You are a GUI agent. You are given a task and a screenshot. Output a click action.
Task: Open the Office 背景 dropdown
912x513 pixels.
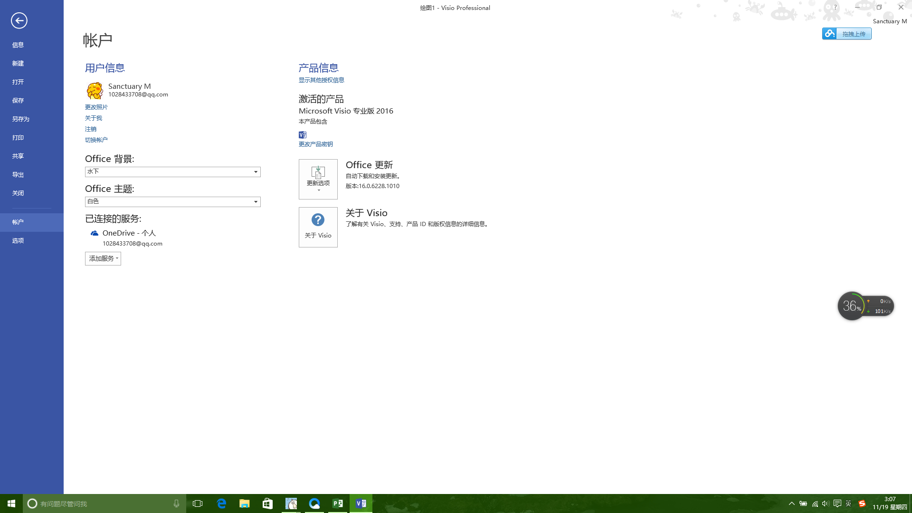[x=173, y=172]
